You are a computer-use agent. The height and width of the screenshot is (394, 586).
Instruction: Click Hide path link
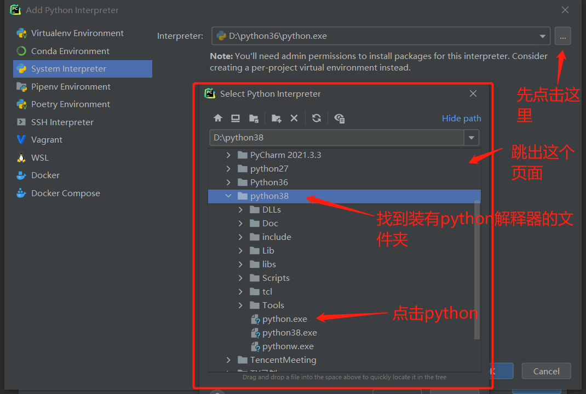[x=461, y=119]
